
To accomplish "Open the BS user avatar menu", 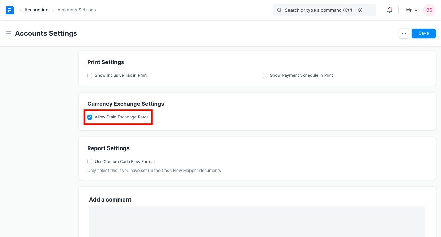I will click(429, 10).
